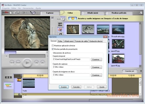
Task: Select the japan05.jpg thumbnail
Action: [118, 44]
